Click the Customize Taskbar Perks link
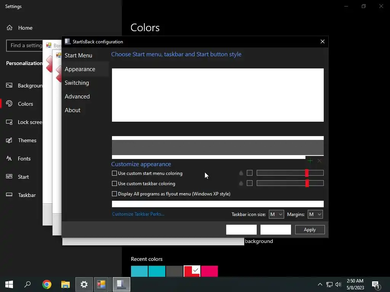This screenshot has height=292, width=390. [x=138, y=214]
